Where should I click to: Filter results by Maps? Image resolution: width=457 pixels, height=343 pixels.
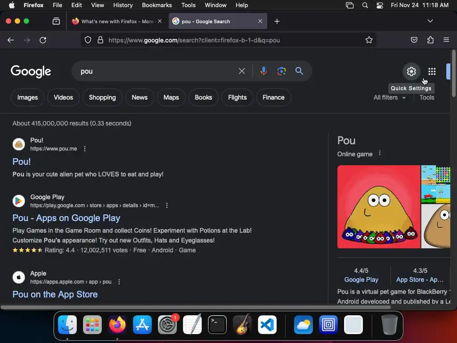[x=171, y=97]
